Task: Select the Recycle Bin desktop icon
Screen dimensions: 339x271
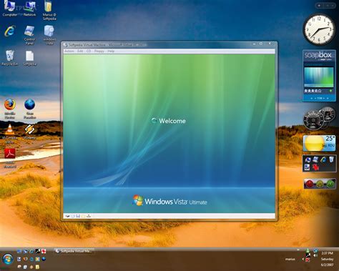Action: coord(9,58)
